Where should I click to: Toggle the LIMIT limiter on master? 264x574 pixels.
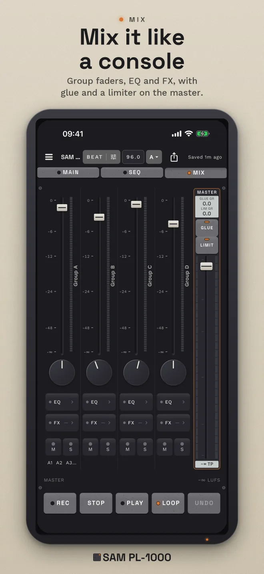(207, 245)
